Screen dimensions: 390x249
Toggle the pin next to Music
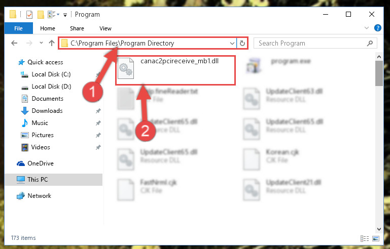coord(98,123)
